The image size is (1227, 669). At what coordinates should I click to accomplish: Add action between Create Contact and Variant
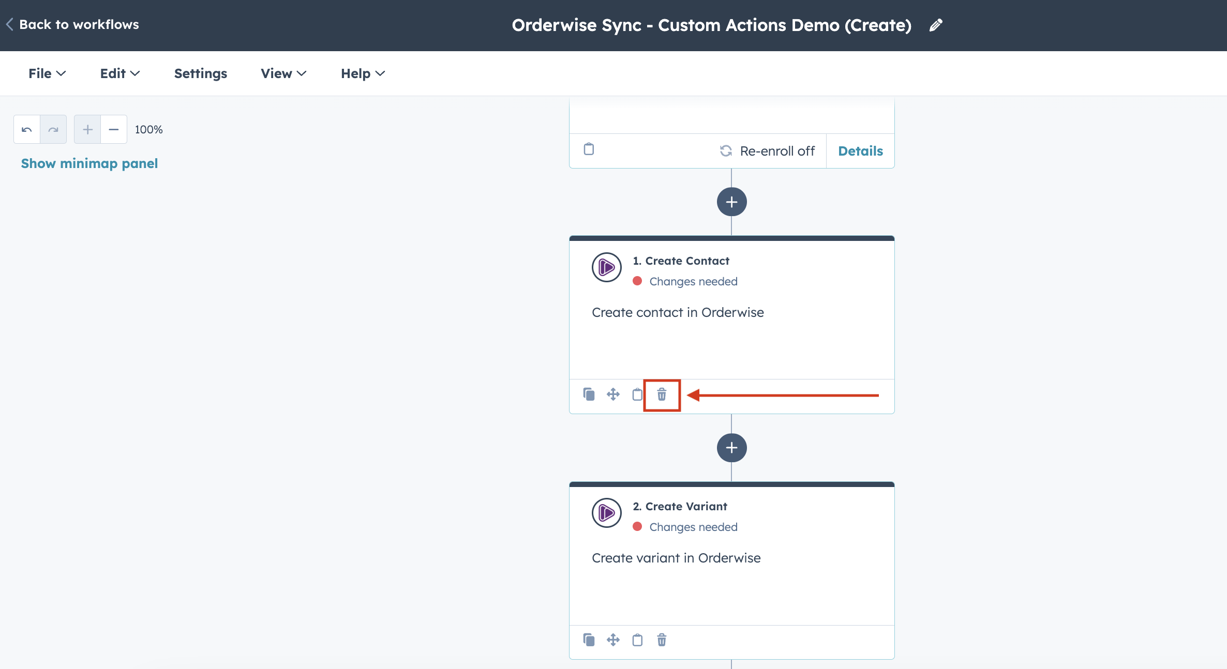tap(731, 448)
